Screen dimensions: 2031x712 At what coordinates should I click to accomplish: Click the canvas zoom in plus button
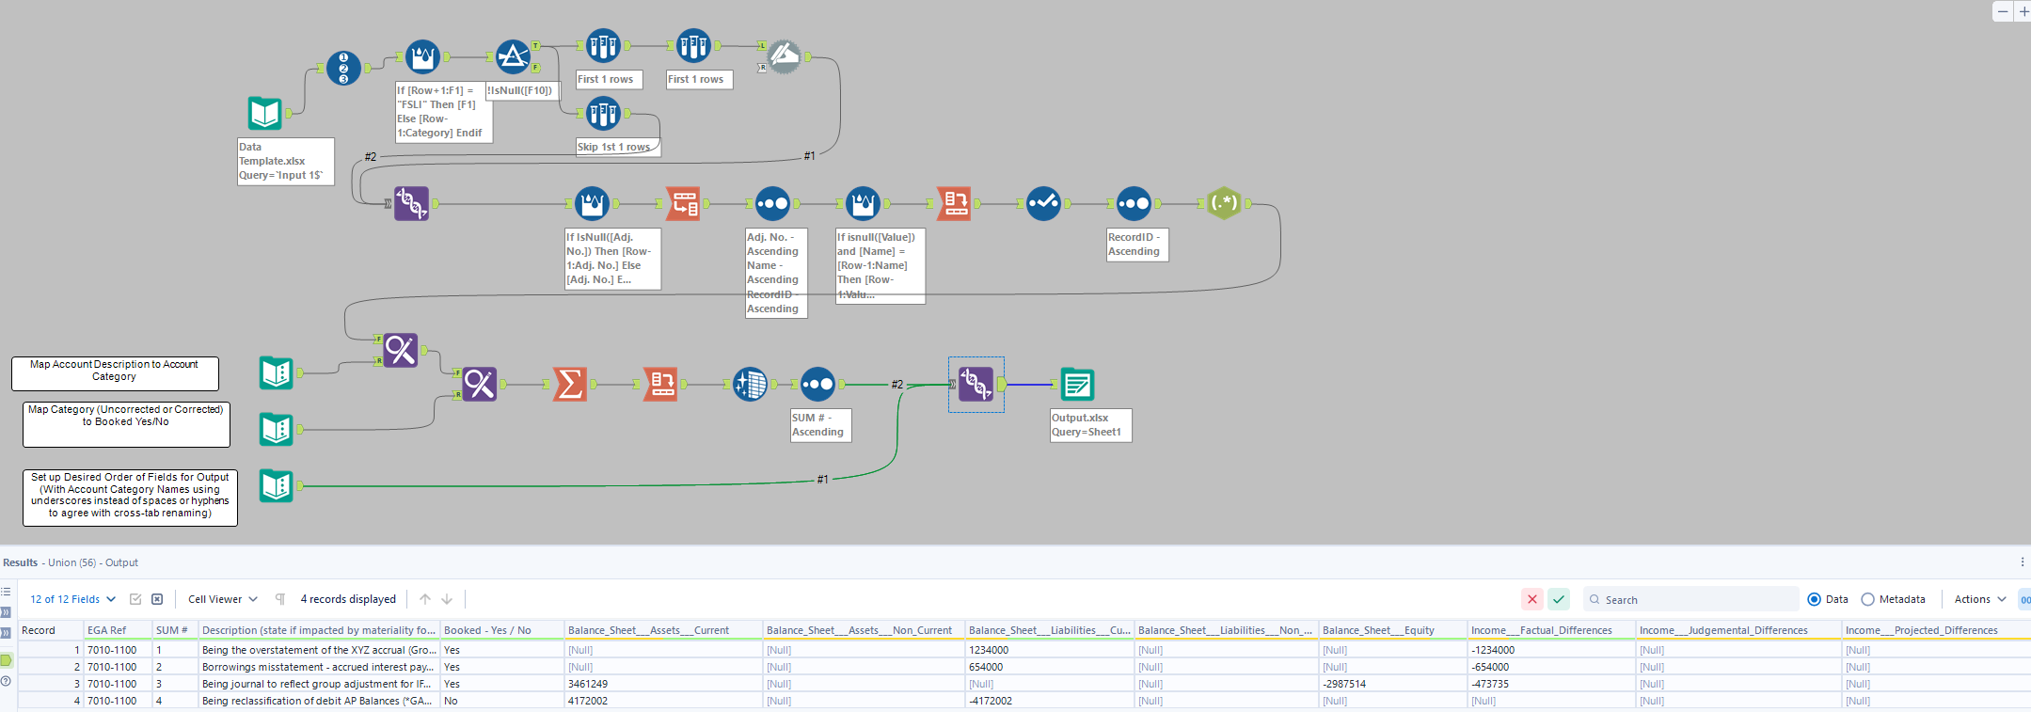pos(2023,11)
